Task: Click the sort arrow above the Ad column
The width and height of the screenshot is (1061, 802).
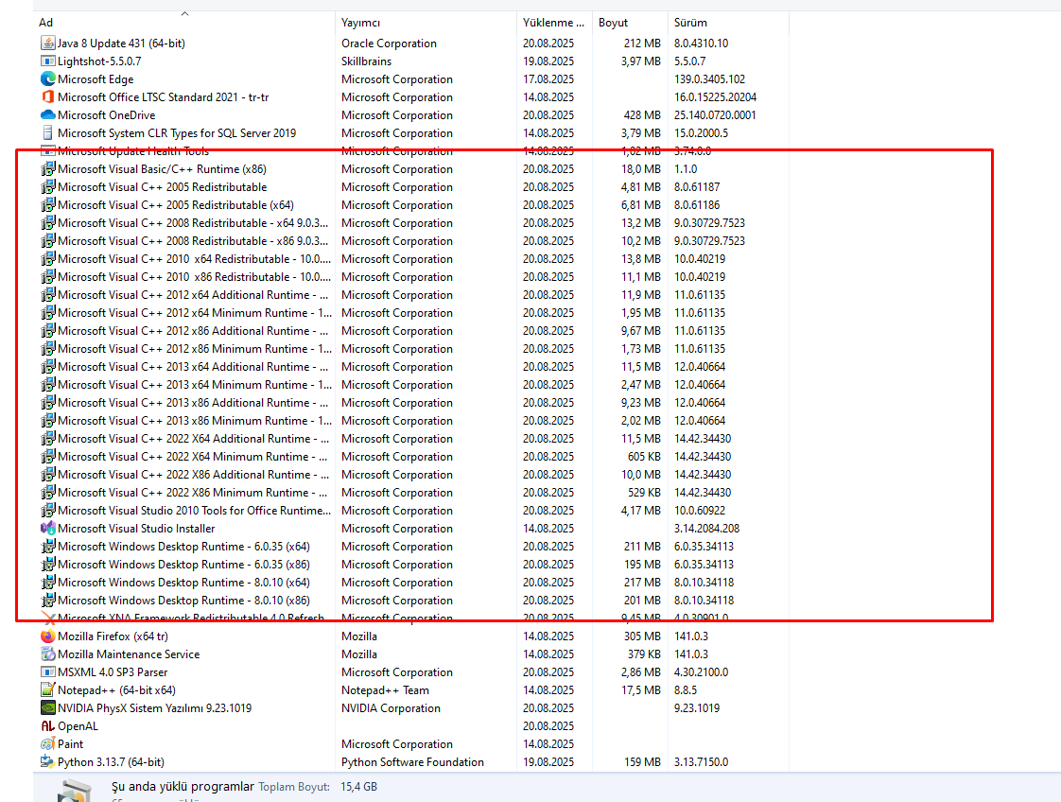Action: tap(184, 13)
